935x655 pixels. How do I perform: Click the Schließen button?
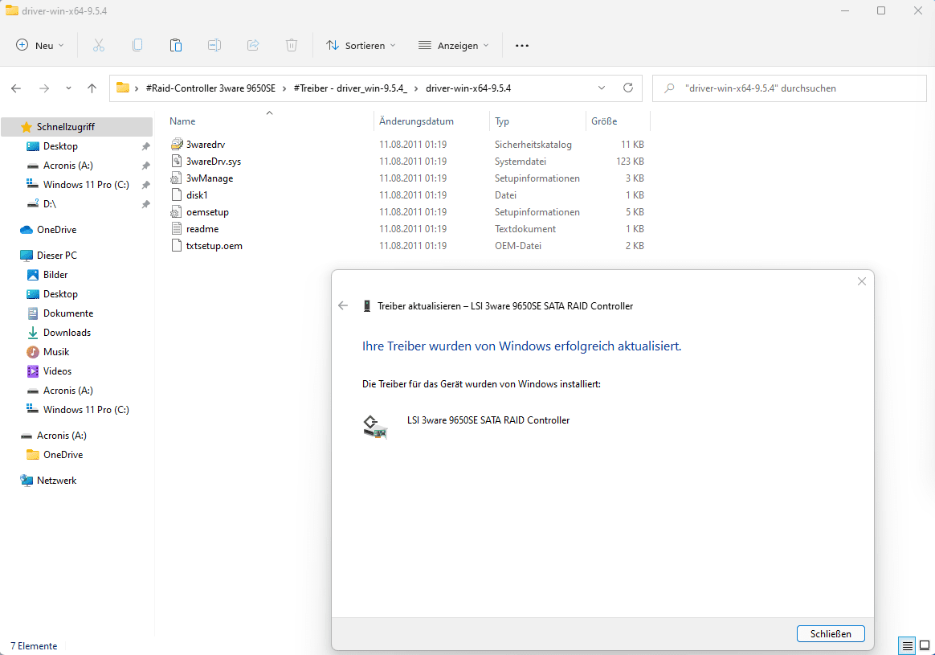coord(831,633)
